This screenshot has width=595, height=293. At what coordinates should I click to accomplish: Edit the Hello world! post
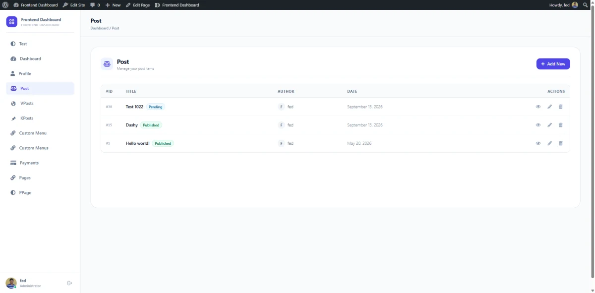click(x=549, y=143)
